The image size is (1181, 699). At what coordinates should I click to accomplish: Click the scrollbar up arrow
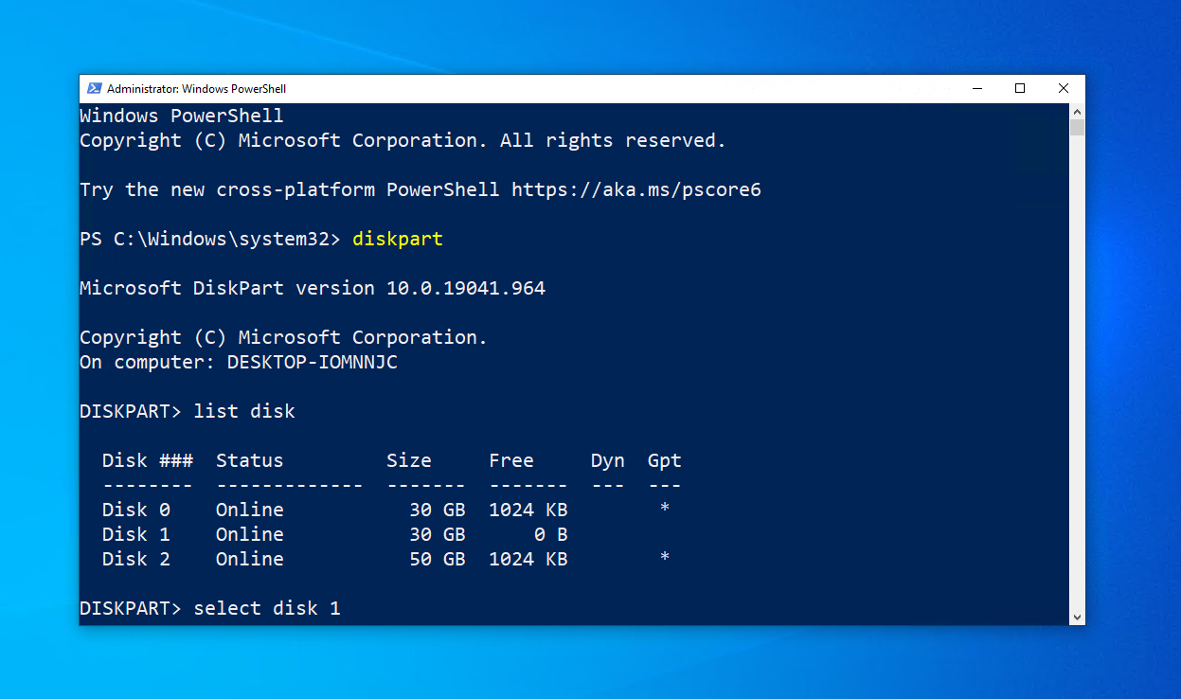tap(1077, 111)
